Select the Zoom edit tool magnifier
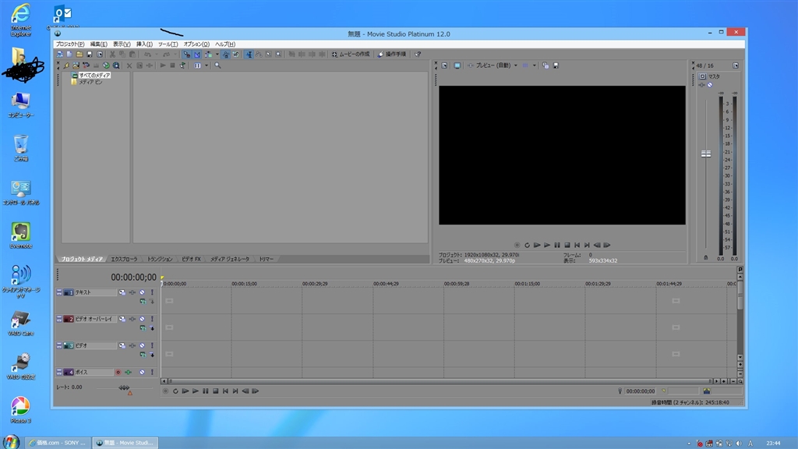The width and height of the screenshot is (798, 449). 278,54
